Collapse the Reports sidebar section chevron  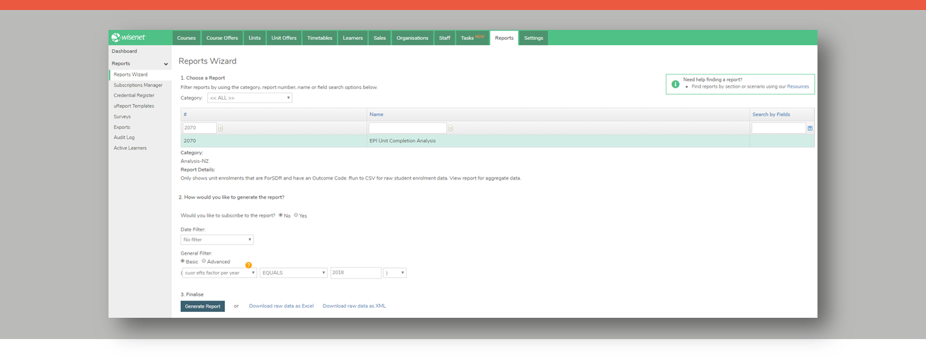pos(166,64)
